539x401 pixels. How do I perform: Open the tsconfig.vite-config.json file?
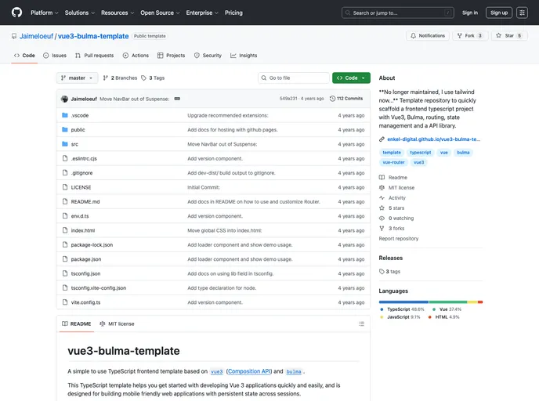coord(99,288)
